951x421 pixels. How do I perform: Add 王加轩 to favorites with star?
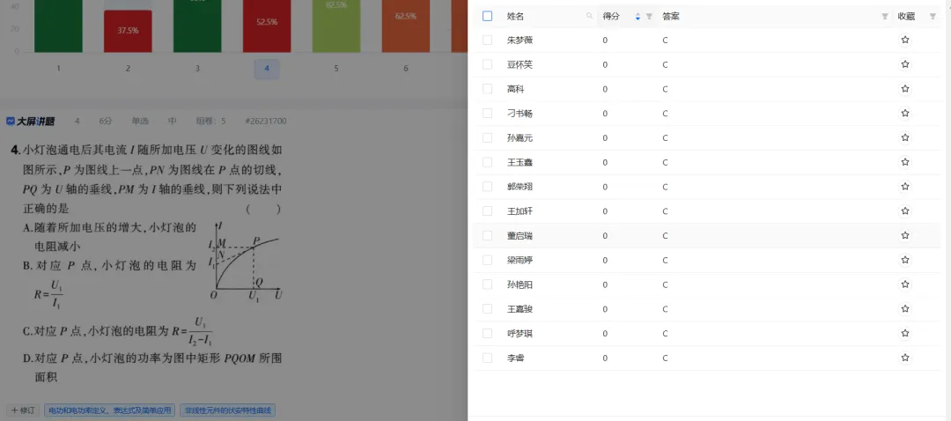(x=905, y=211)
